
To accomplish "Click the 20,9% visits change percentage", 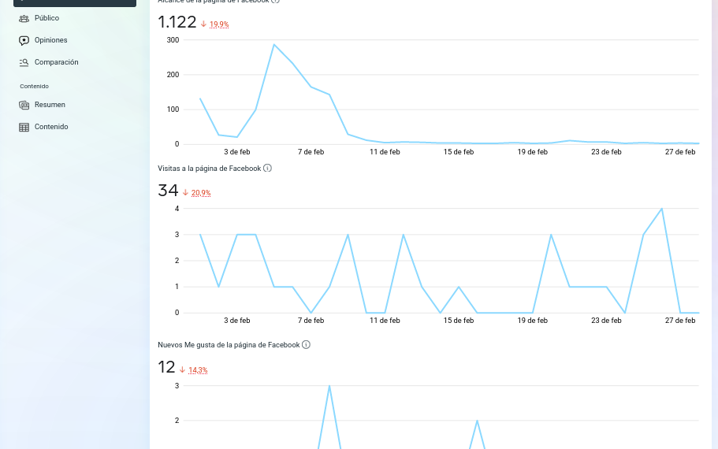I will (201, 193).
